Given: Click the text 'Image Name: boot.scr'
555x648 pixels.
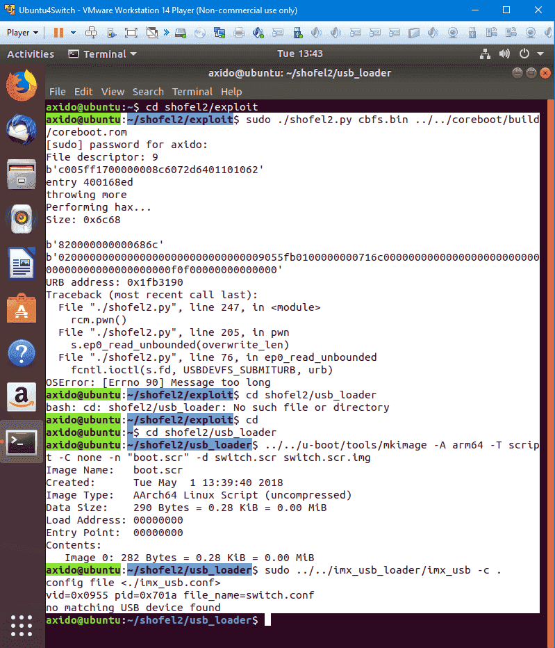Looking at the screenshot, I should [x=115, y=470].
